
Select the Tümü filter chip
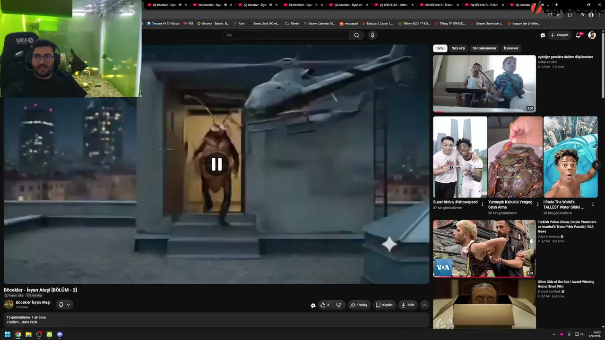[440, 48]
